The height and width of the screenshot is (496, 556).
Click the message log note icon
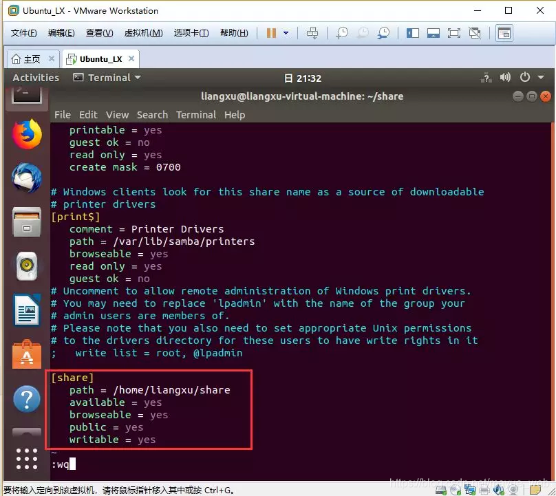coord(535,490)
